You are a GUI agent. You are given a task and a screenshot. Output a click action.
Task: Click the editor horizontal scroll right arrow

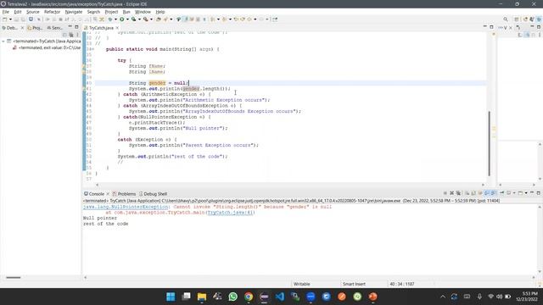[483, 185]
